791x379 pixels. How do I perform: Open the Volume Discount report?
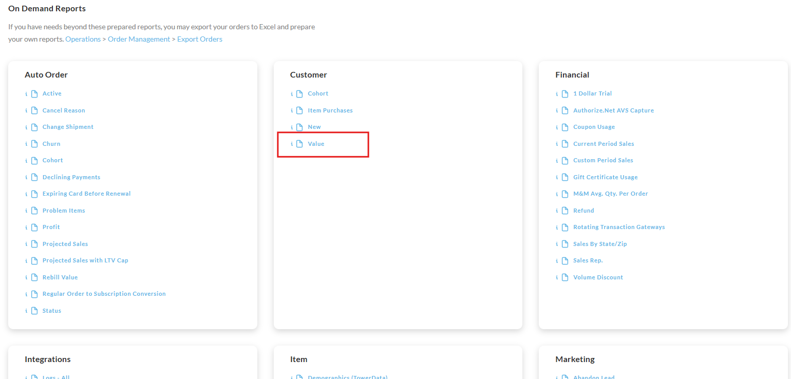coord(598,277)
